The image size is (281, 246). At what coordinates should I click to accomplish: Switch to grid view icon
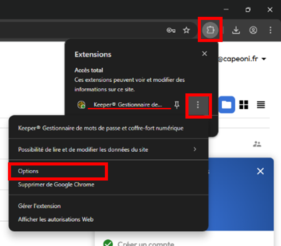point(244,104)
